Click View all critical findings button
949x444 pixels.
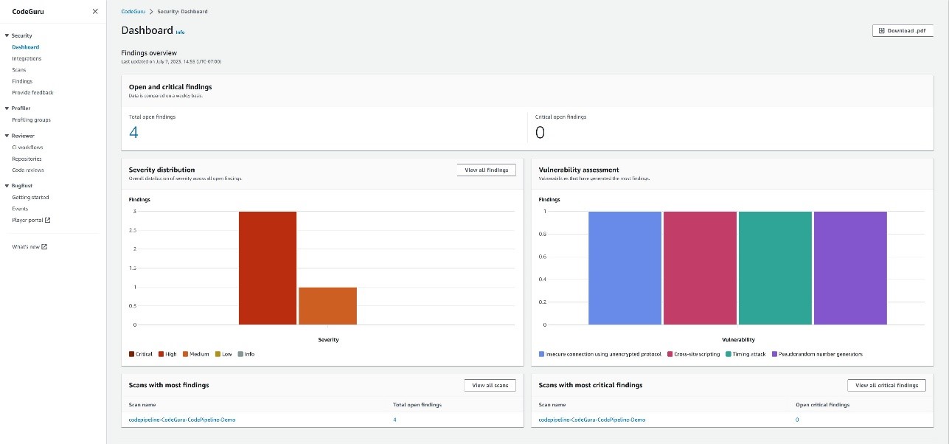(886, 385)
